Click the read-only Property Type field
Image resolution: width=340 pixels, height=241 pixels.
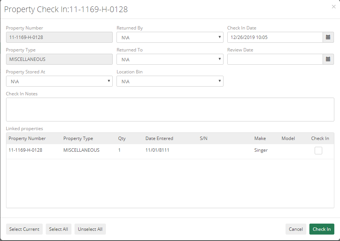pyautogui.click(x=59, y=59)
